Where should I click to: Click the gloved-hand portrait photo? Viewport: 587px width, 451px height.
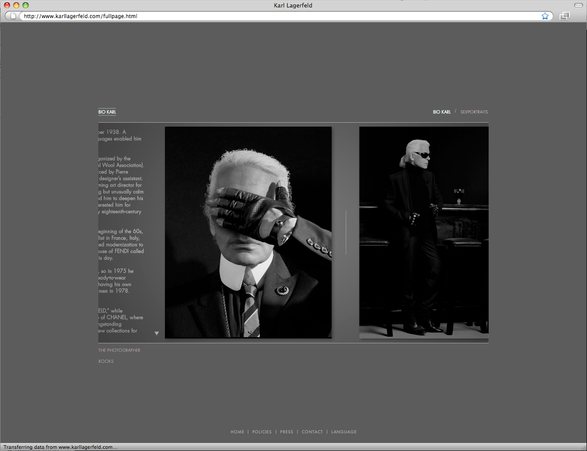point(248,233)
